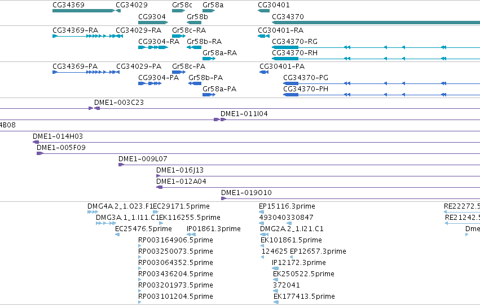Image resolution: width=480 pixels, height=305 pixels.
Task: Click Gr58c-PA coding feature label
Action: click(188, 67)
